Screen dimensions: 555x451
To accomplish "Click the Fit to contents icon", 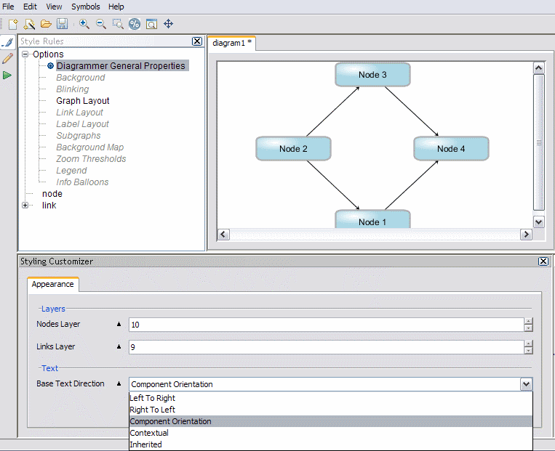I will click(x=151, y=24).
